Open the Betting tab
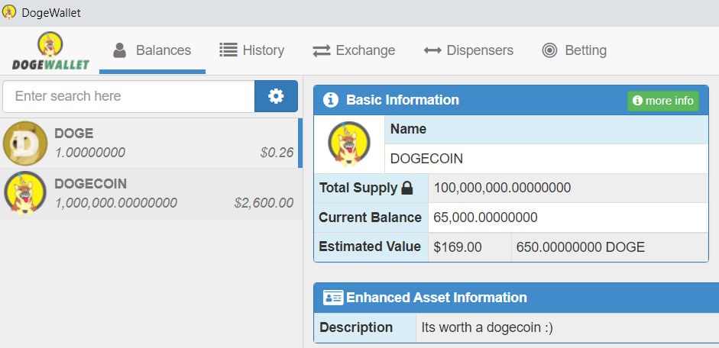Screen dimensions: 719x348 click(574, 50)
